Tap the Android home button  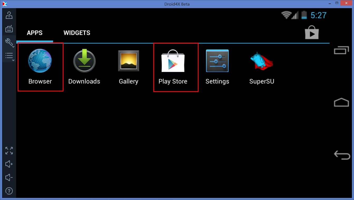tap(341, 102)
